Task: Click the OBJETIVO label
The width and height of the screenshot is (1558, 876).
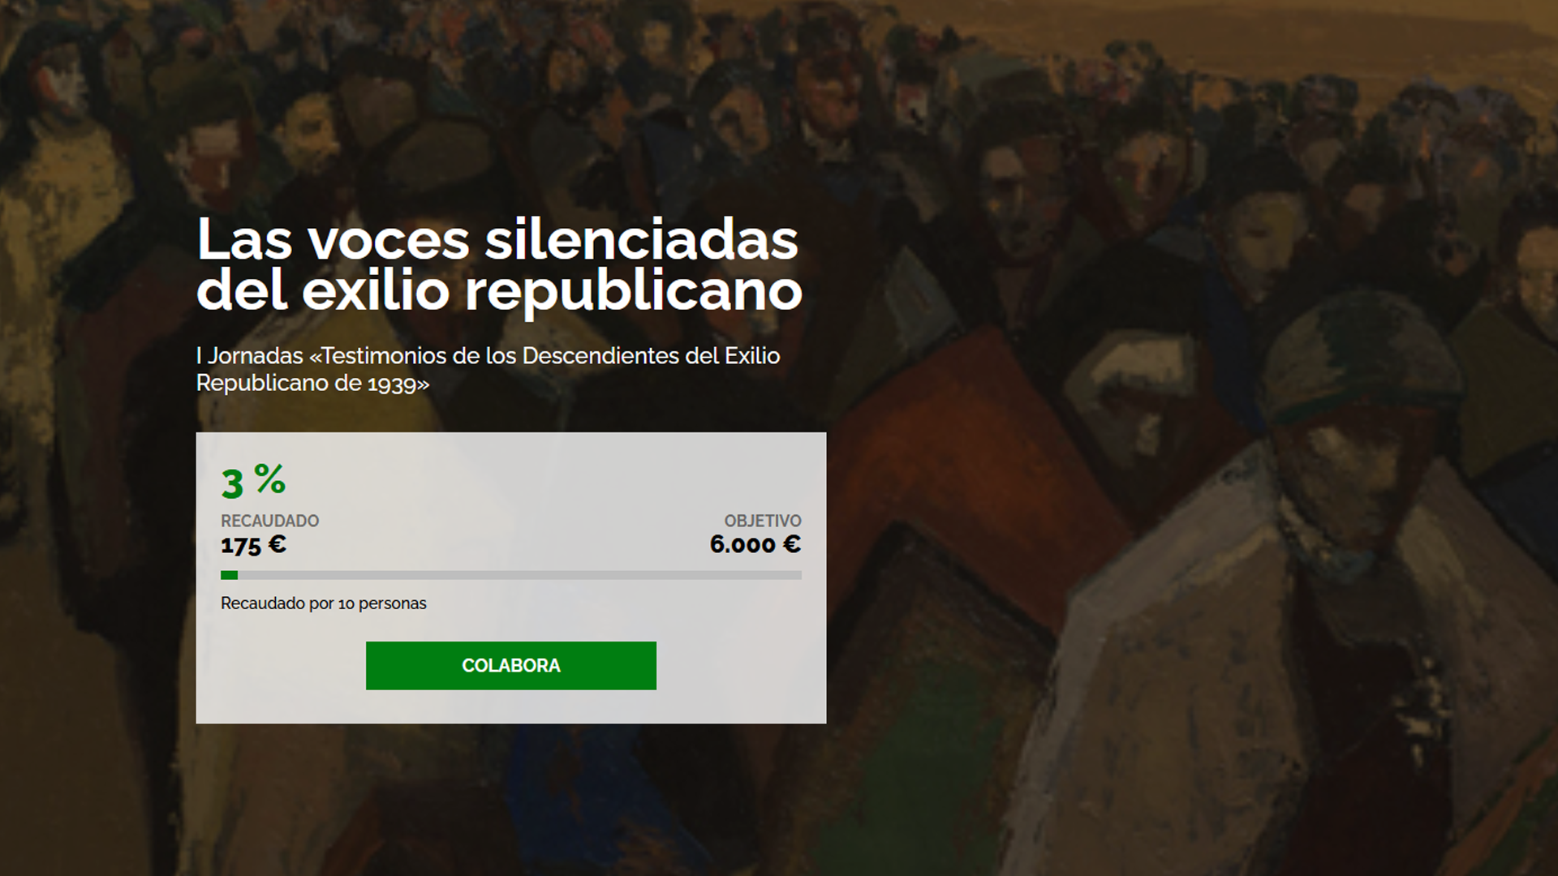Action: click(x=763, y=521)
